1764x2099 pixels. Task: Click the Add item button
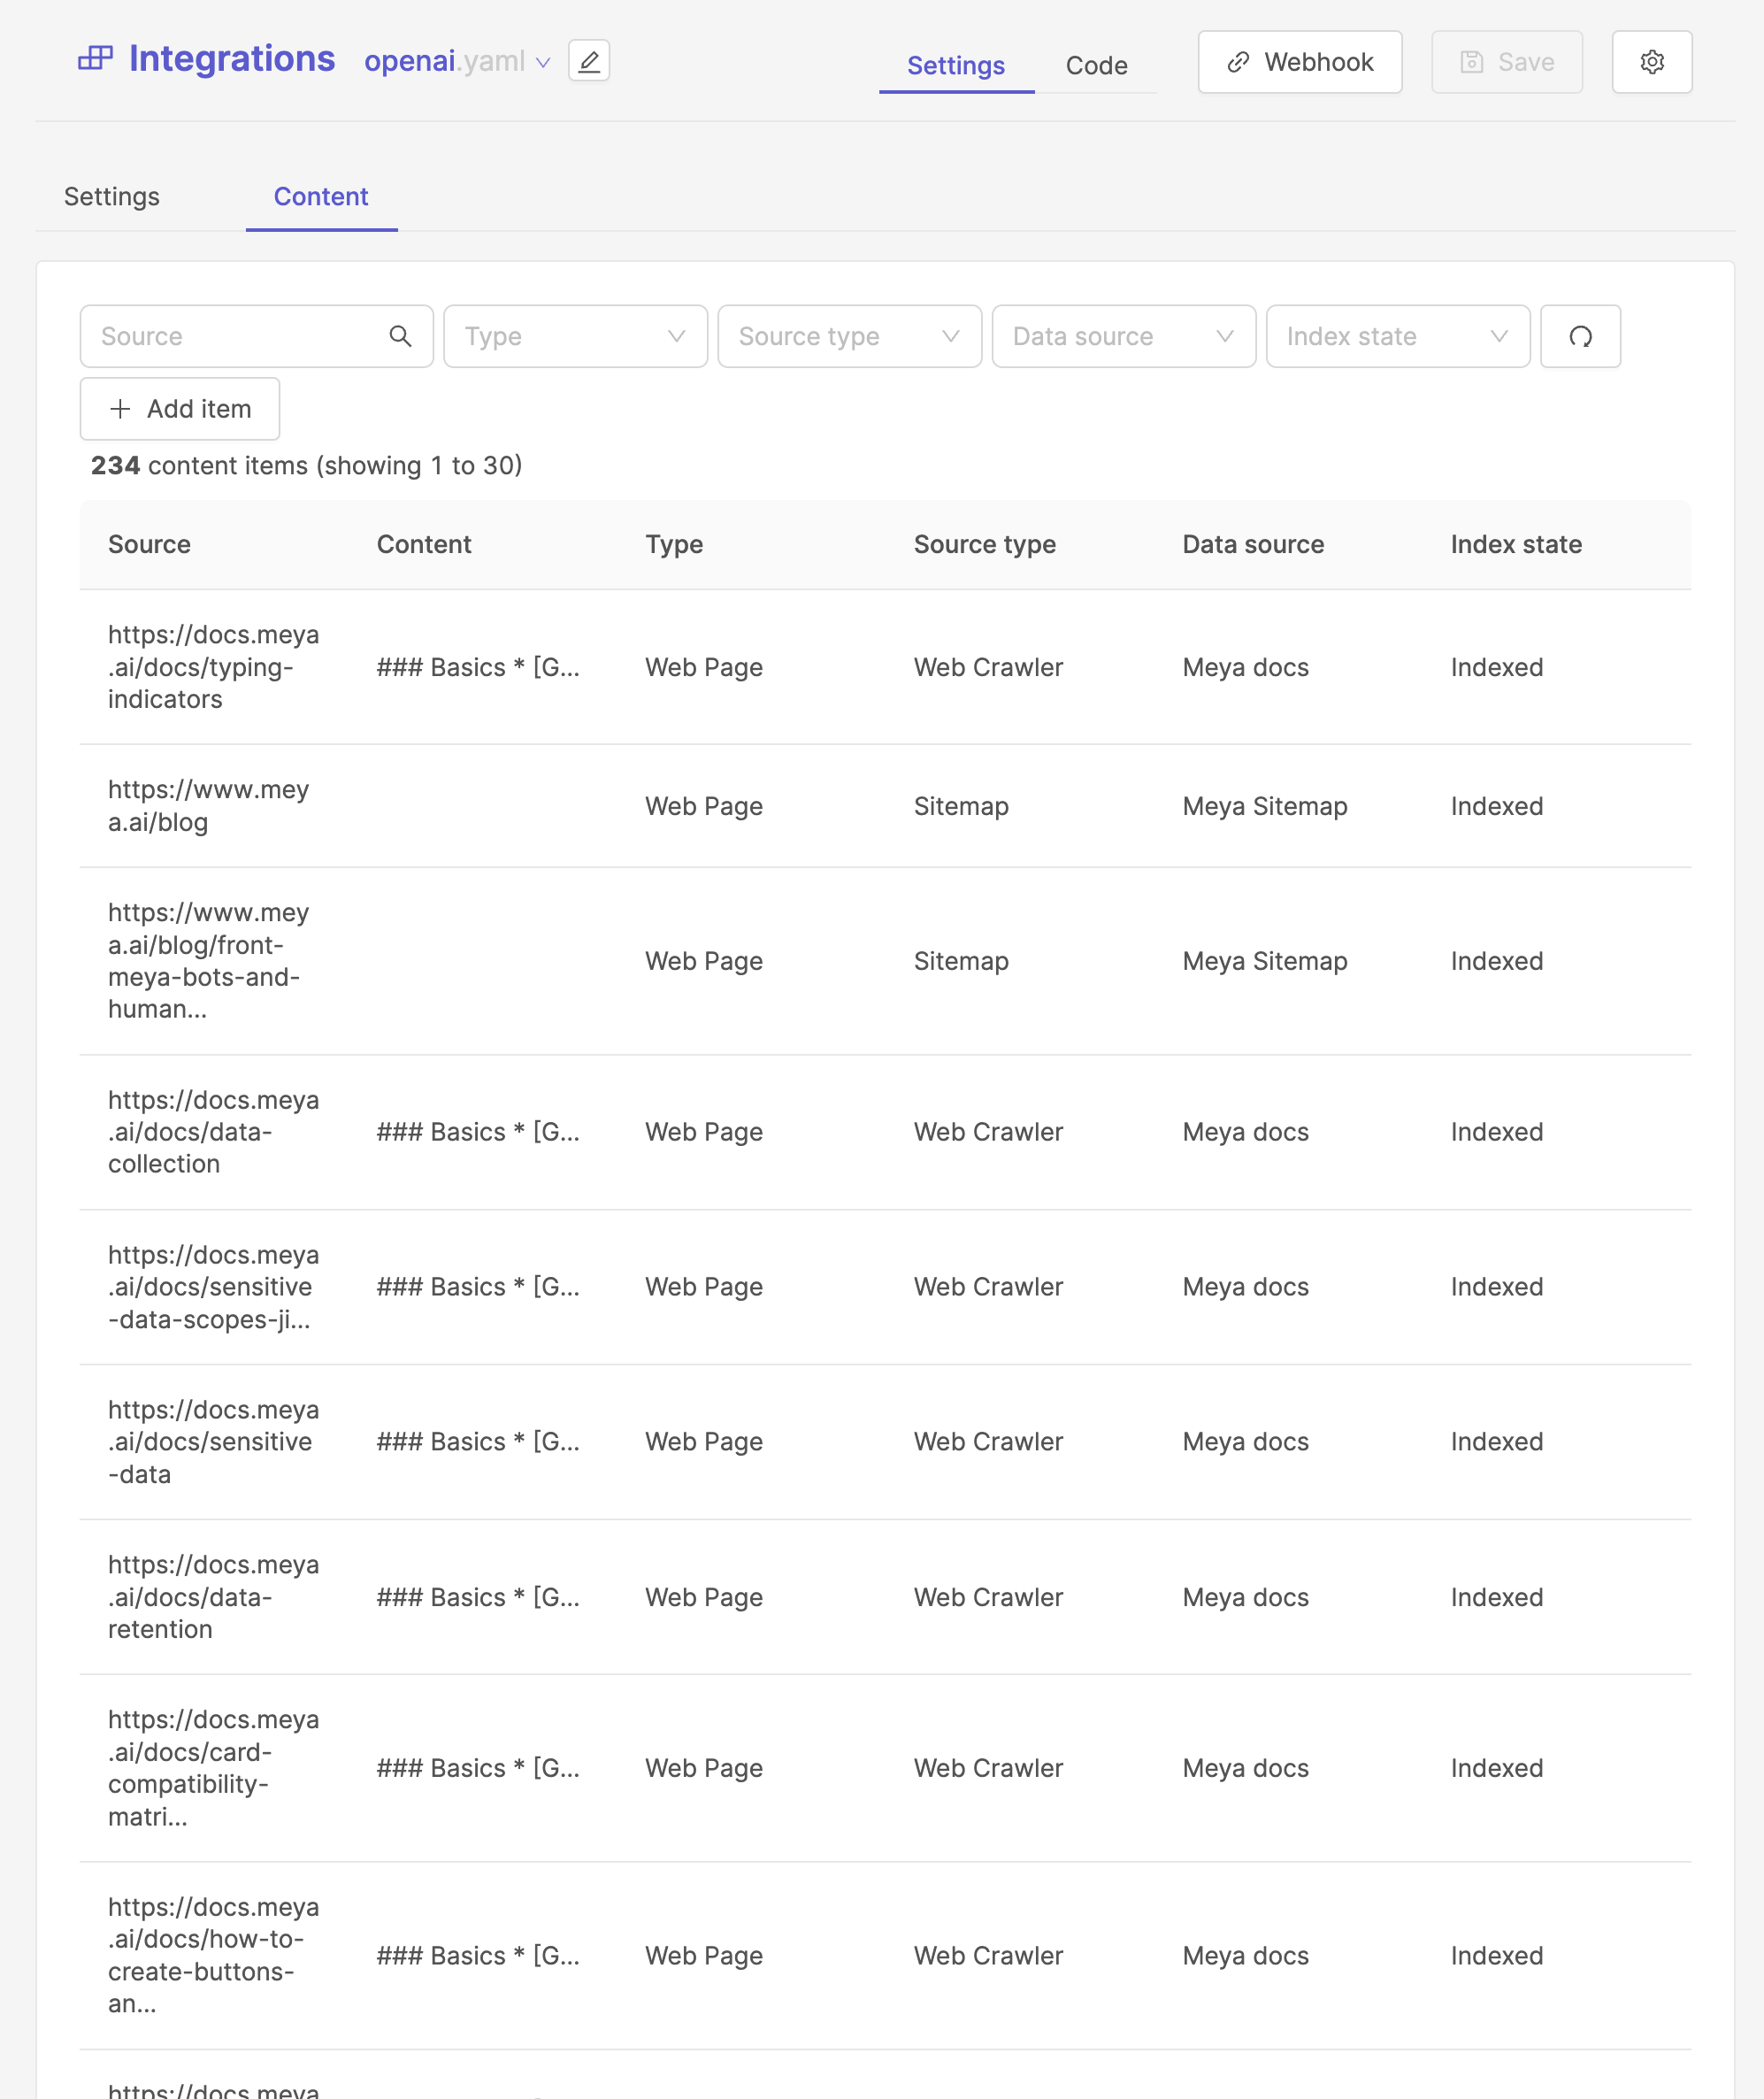(x=180, y=408)
